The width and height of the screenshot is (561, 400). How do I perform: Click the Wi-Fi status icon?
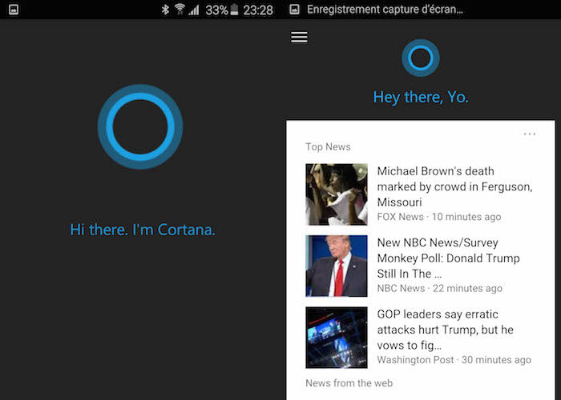pos(180,10)
